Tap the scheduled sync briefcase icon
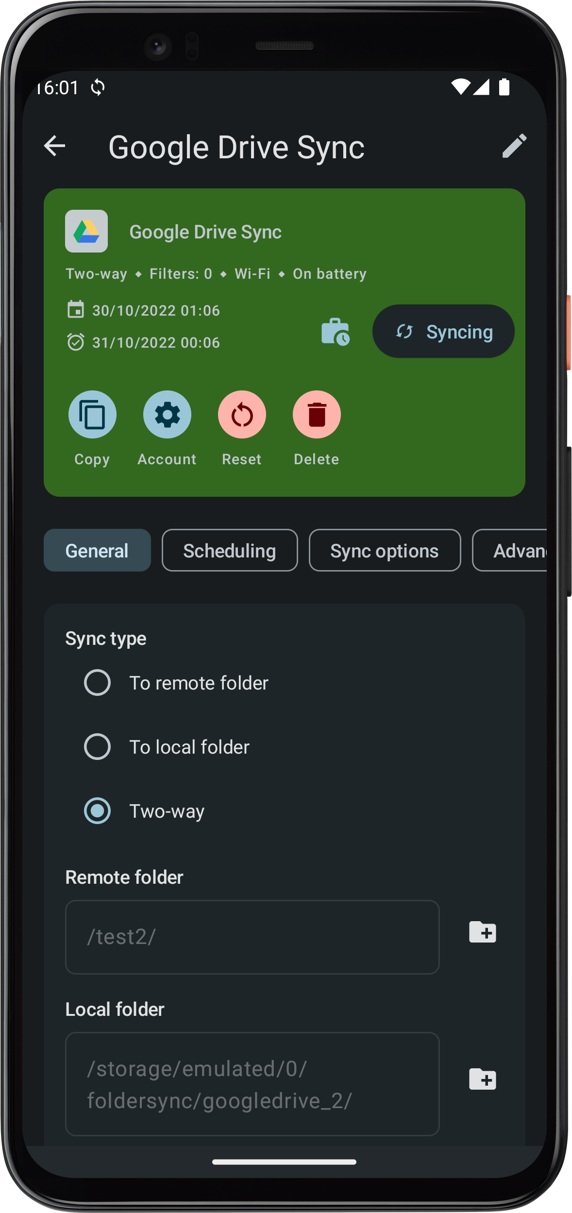This screenshot has height=1213, width=572. point(335,332)
